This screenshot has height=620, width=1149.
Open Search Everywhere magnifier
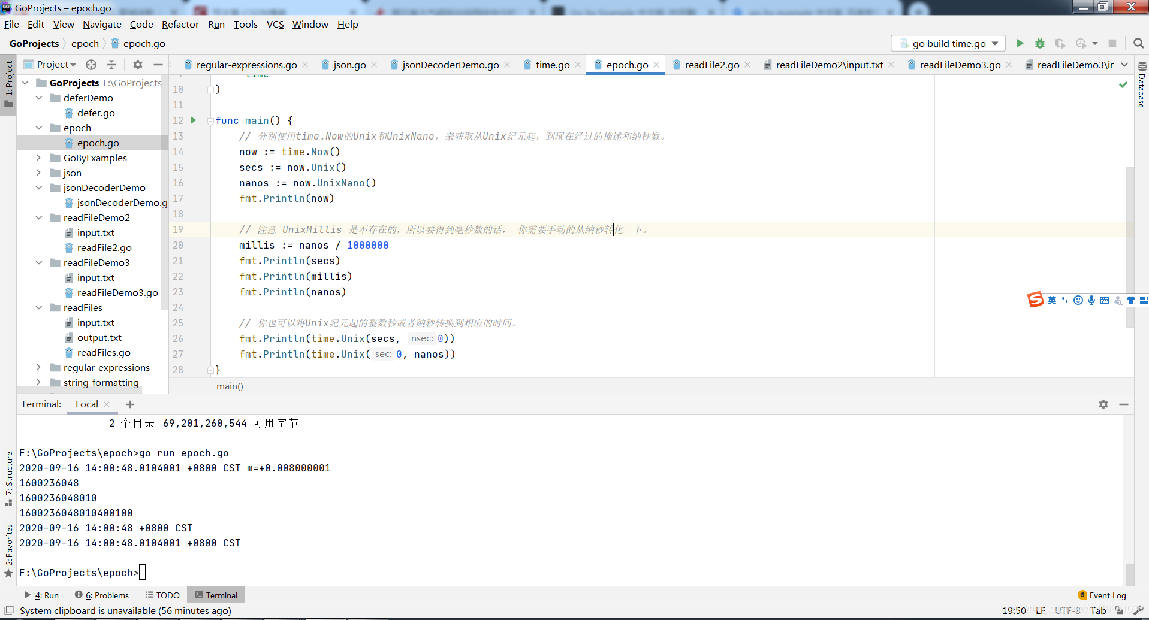(1139, 43)
